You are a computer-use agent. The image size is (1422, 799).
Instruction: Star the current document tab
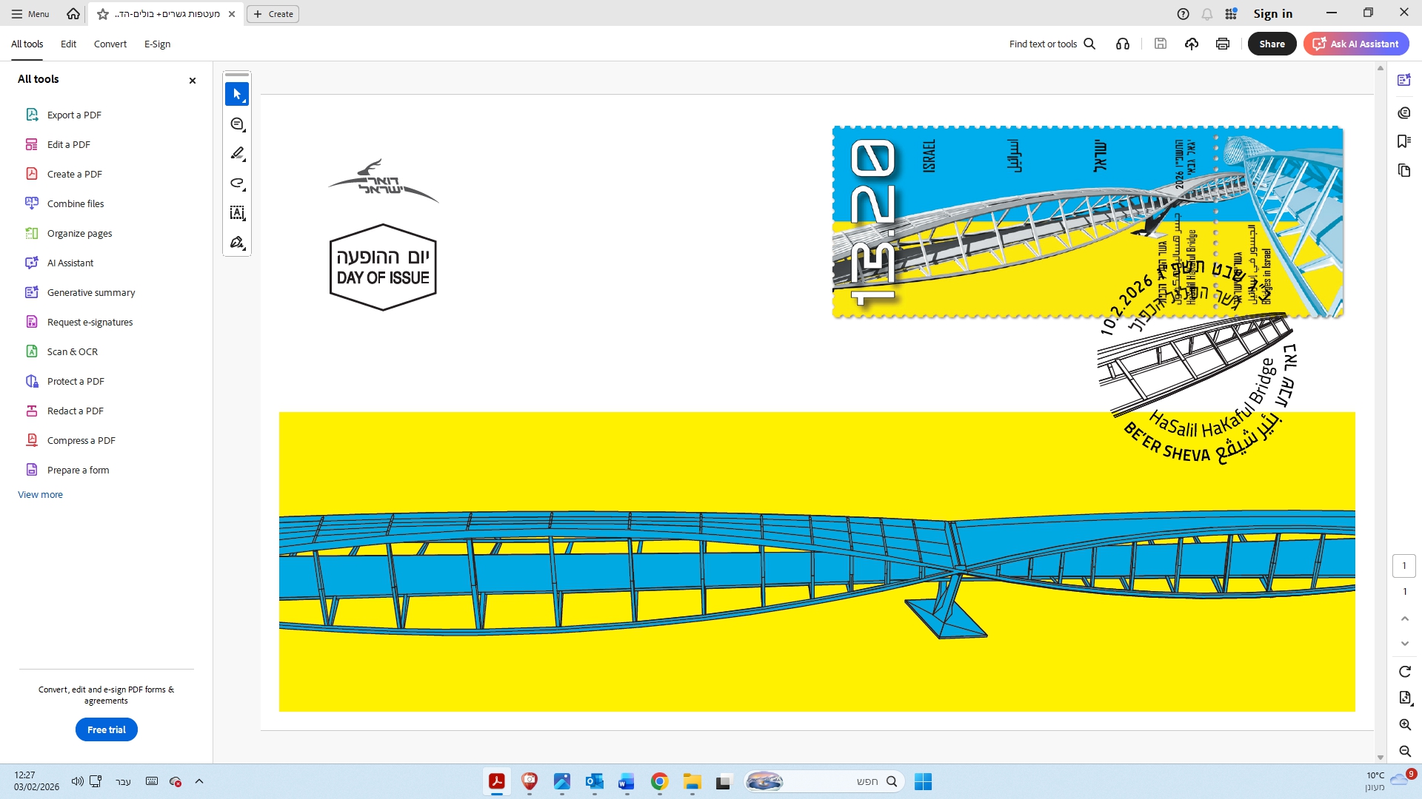point(103,14)
